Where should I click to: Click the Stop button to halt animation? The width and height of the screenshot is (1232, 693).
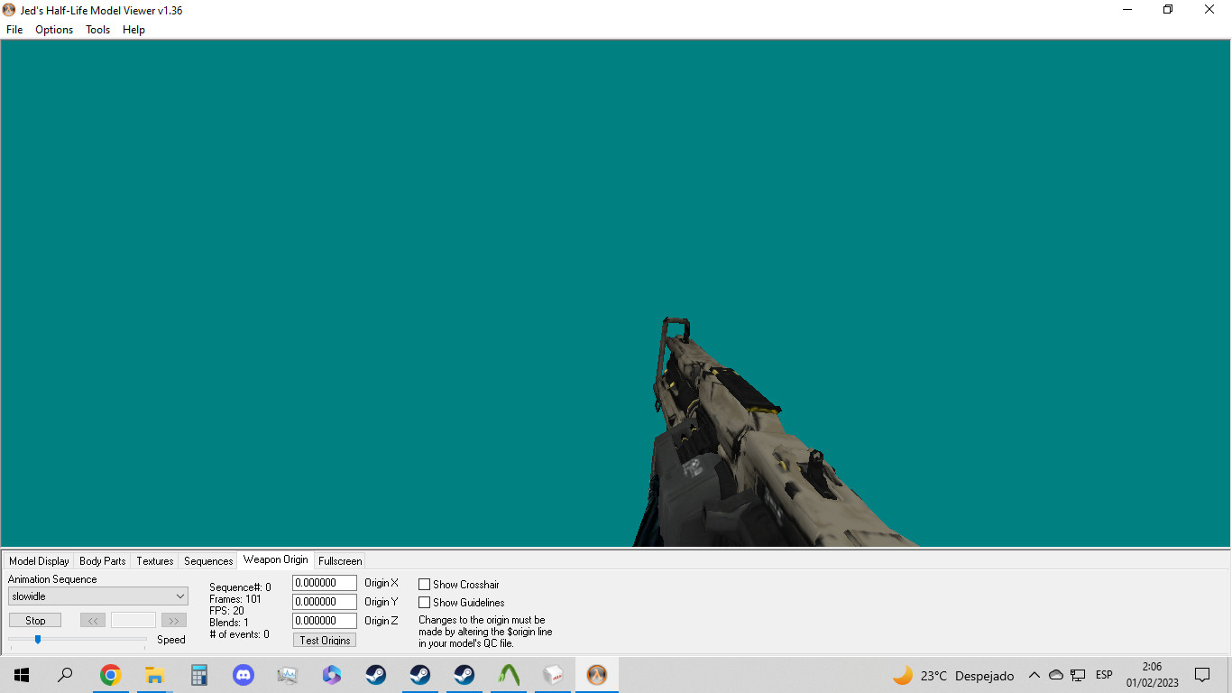coord(34,620)
